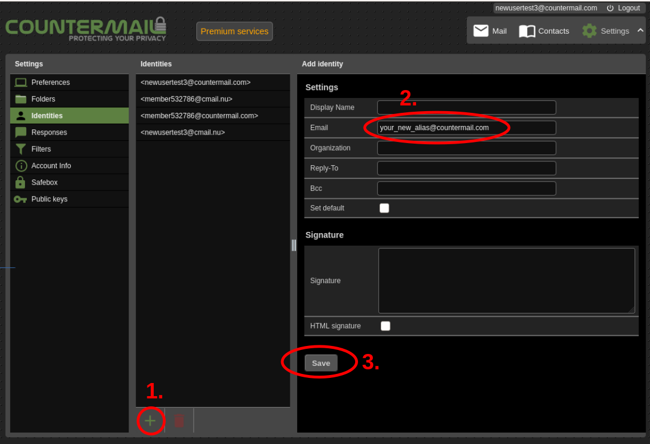650x444 pixels.
Task: Click the Reply-To input field
Action: coord(466,168)
